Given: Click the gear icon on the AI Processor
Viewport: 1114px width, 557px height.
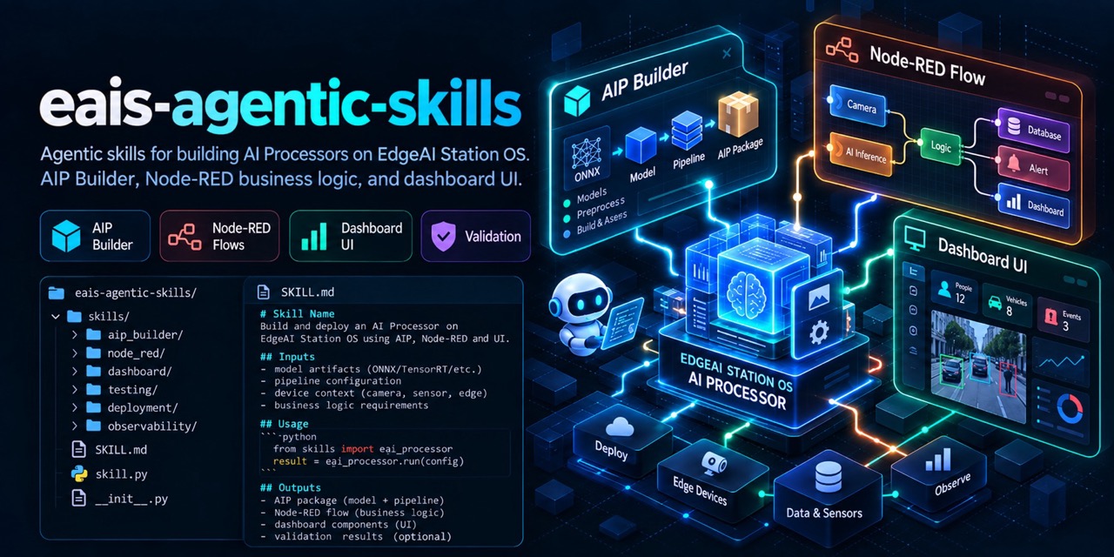Looking at the screenshot, I should tap(817, 334).
